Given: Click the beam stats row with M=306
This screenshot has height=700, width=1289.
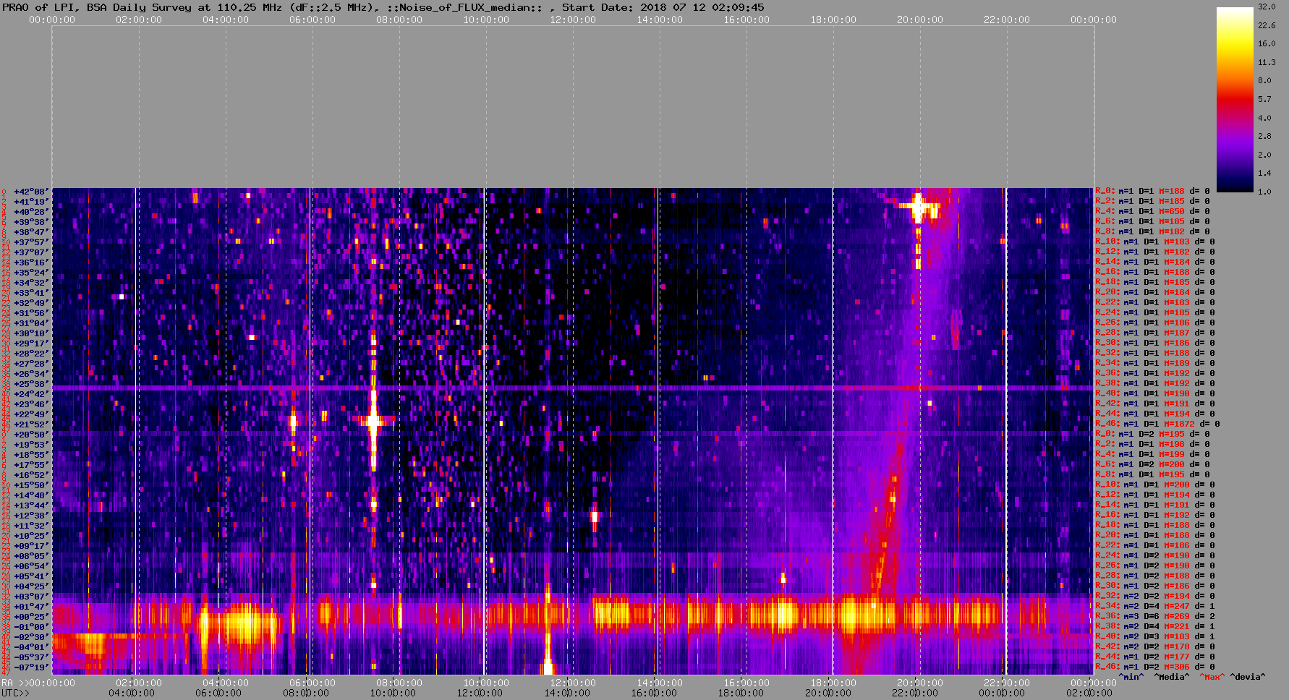Looking at the screenshot, I should 1155,667.
